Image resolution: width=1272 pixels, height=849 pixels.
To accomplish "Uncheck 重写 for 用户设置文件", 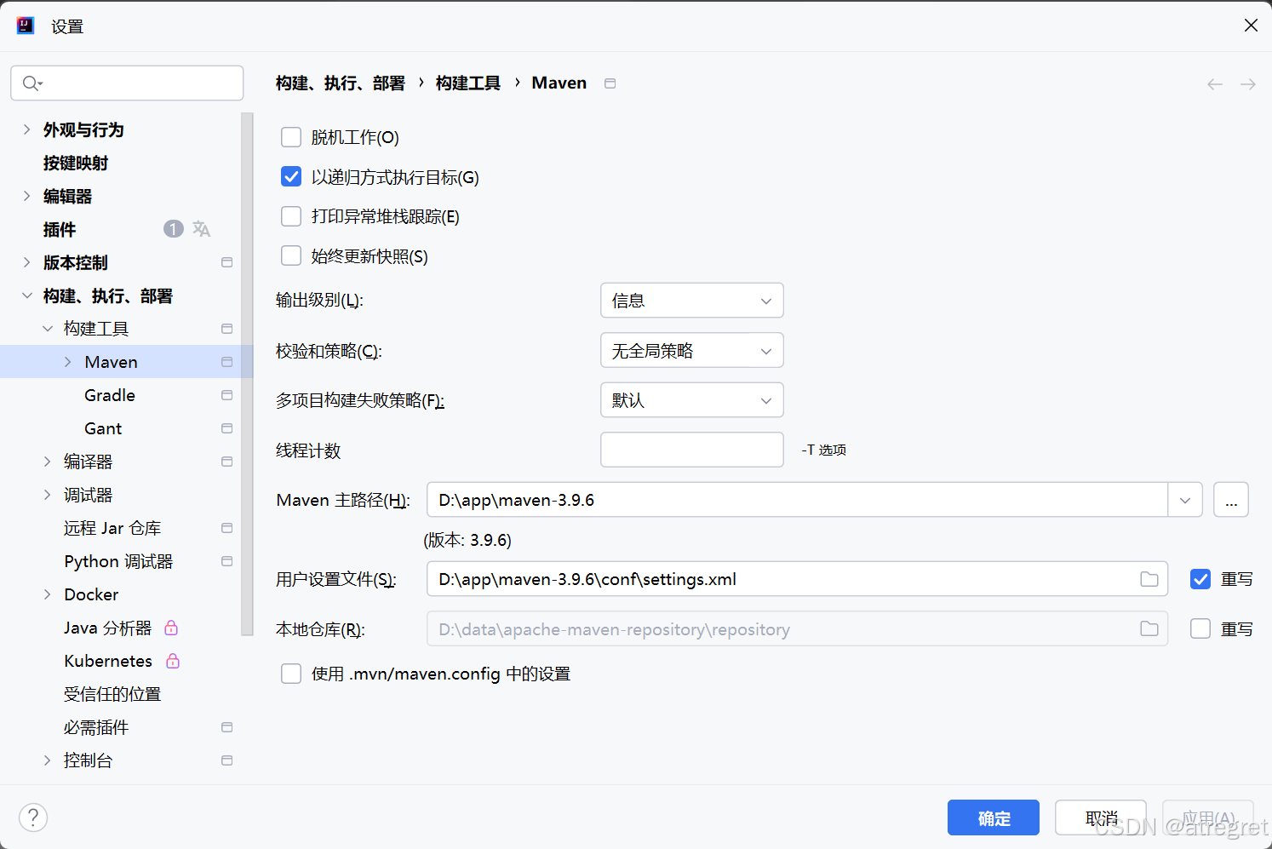I will pyautogui.click(x=1200, y=579).
